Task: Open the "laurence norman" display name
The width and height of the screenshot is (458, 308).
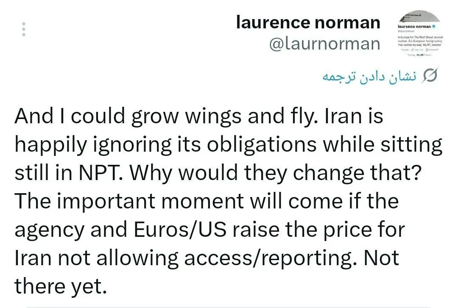Action: tap(308, 22)
